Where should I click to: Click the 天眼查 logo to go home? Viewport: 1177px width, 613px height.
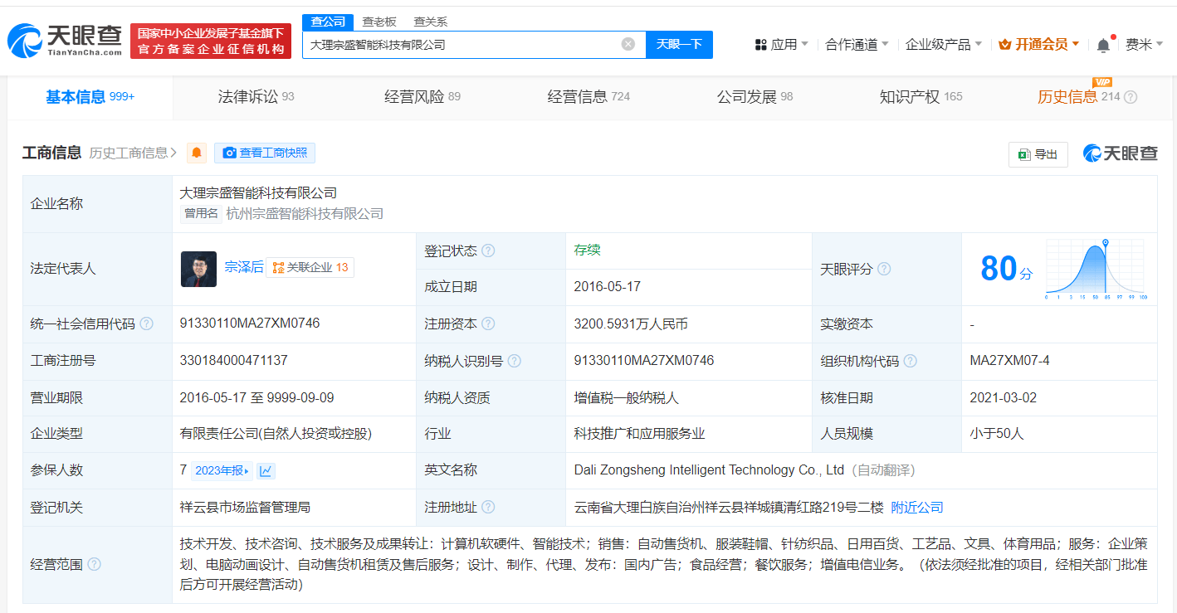tap(65, 39)
